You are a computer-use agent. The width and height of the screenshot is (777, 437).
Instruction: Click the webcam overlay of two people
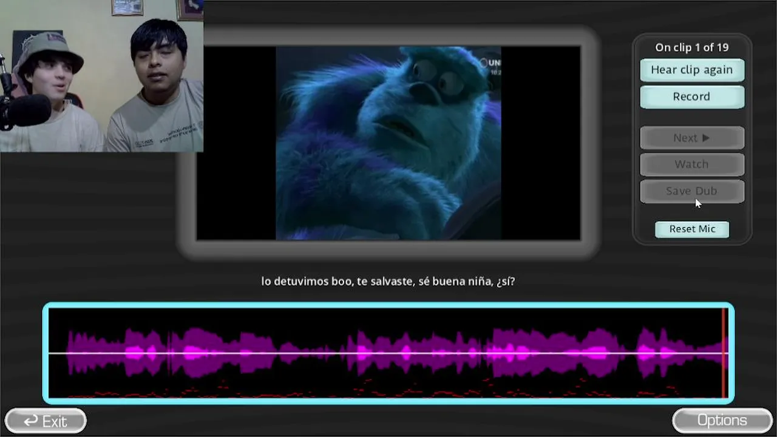click(101, 76)
